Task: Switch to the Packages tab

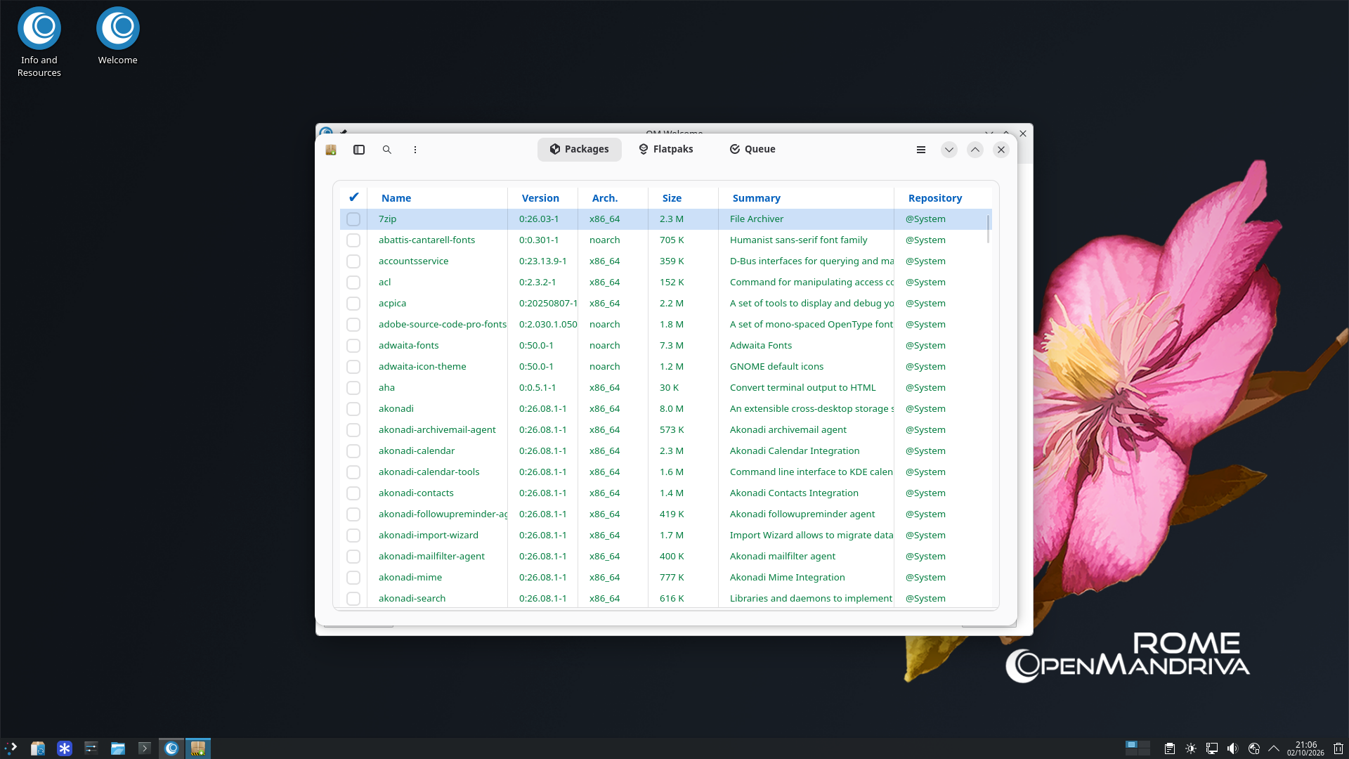Action: (580, 149)
